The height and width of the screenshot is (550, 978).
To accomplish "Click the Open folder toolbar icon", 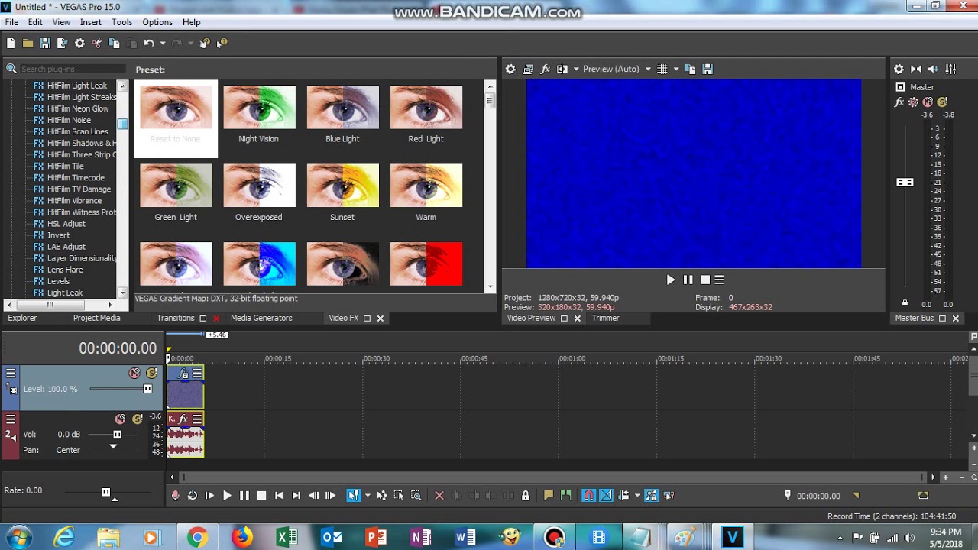I will tap(28, 44).
